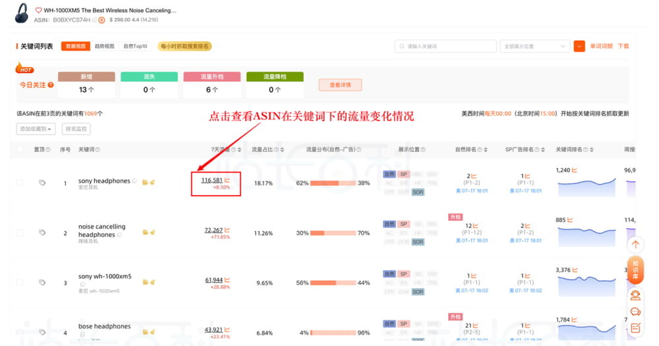The height and width of the screenshot is (346, 659).
Task: Click the scroll-to-top arrow icon on right sidebar
Action: click(x=635, y=244)
